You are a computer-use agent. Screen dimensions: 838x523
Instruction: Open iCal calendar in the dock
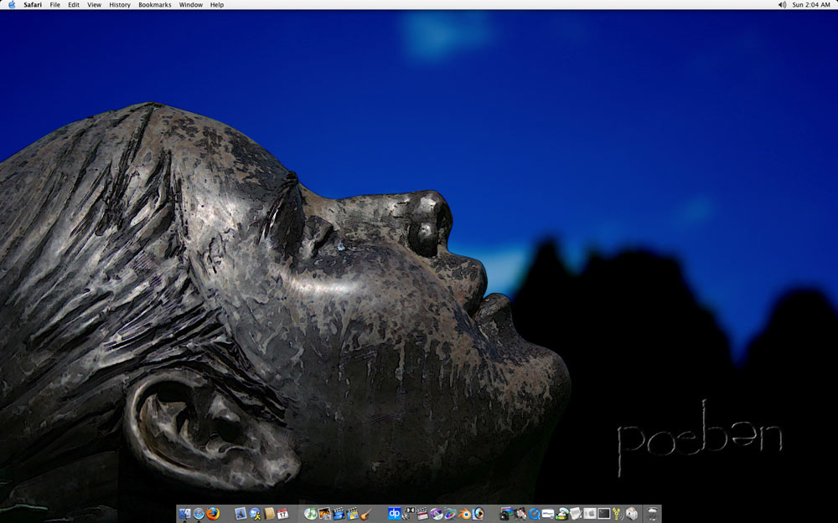coord(282,514)
